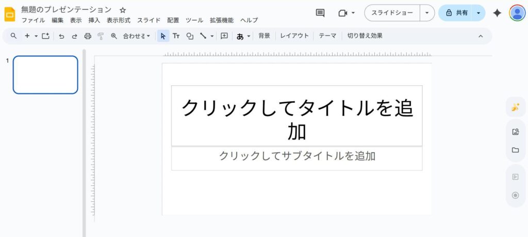Open the image search side panel icon
The height and width of the screenshot is (237, 528).
coord(515,132)
